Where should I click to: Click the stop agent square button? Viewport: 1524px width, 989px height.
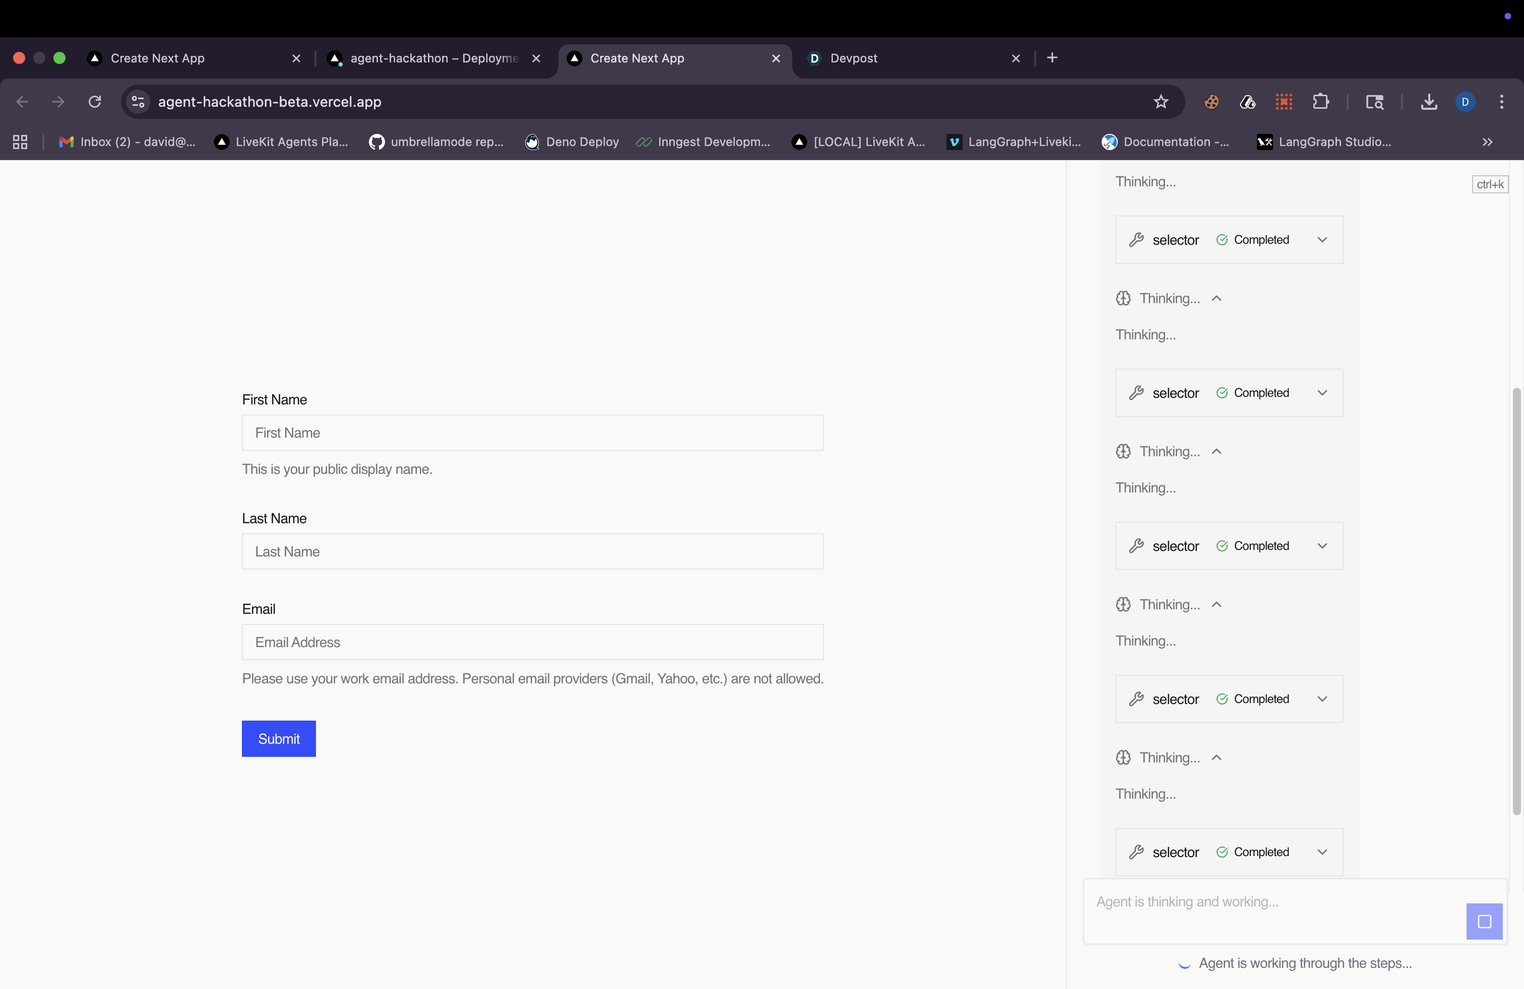(1484, 921)
